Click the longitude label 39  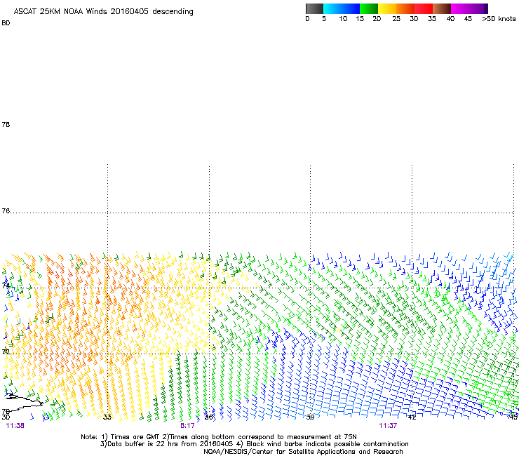click(x=310, y=417)
